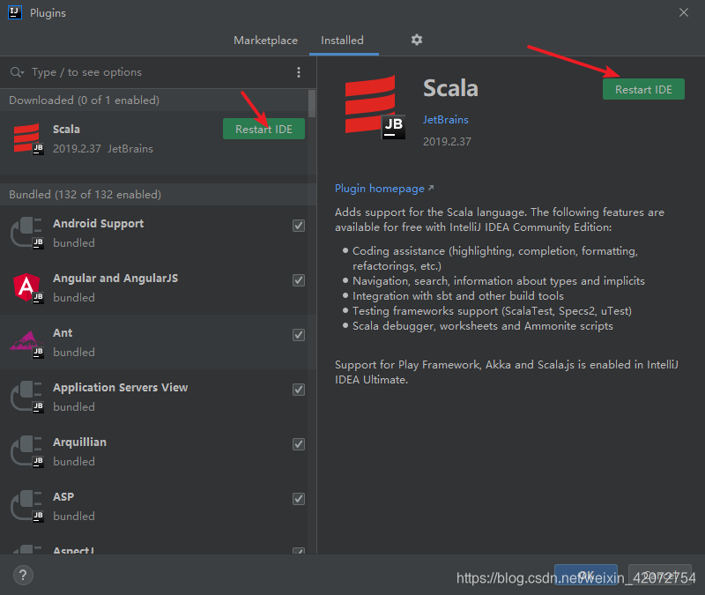705x595 pixels.
Task: Select the Application Servers View entry
Action: 153,398
